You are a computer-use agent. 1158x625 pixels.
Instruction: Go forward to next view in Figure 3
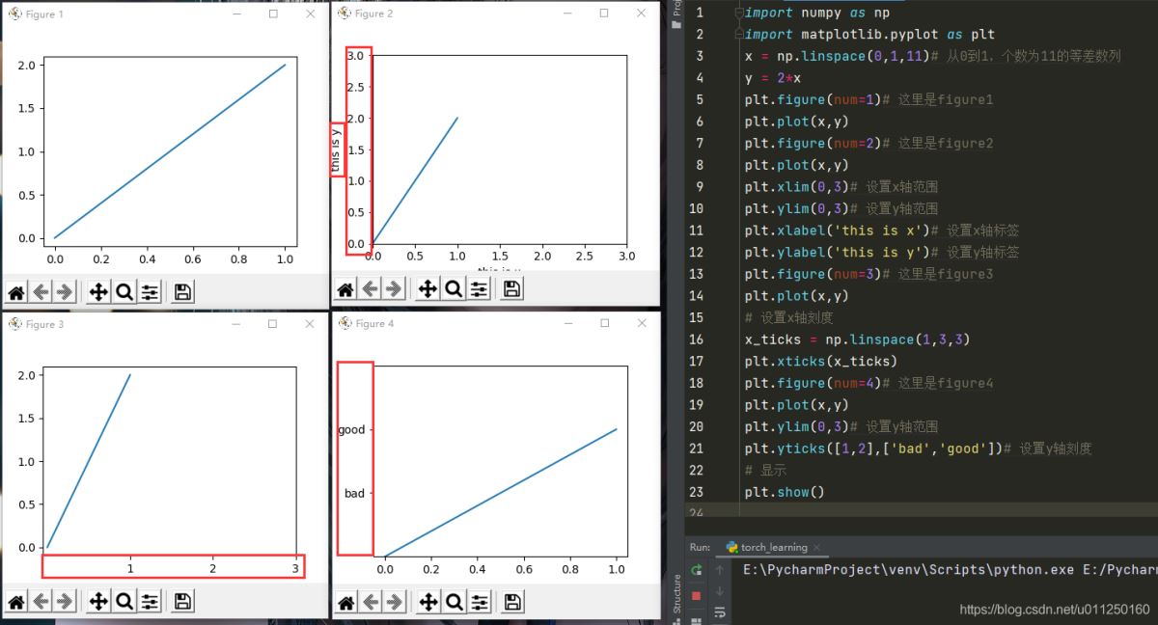[x=65, y=602]
